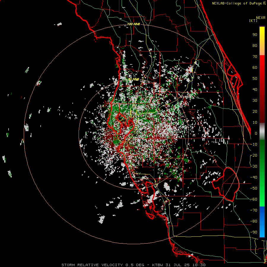Click the storm relative velocity caption text
Image resolution: width=267 pixels, height=267 pixels.
click(x=133, y=265)
